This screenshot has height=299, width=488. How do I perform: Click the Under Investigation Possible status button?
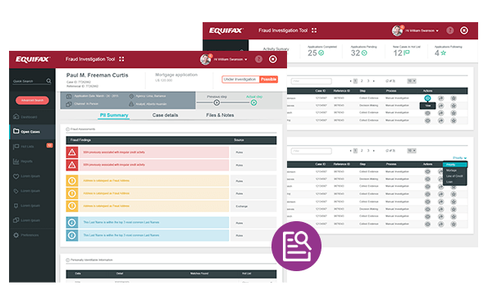click(250, 79)
